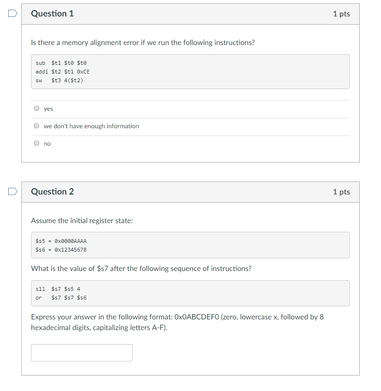Click the Question 2 header
Viewport: 381px width, 391px height.
tap(53, 192)
